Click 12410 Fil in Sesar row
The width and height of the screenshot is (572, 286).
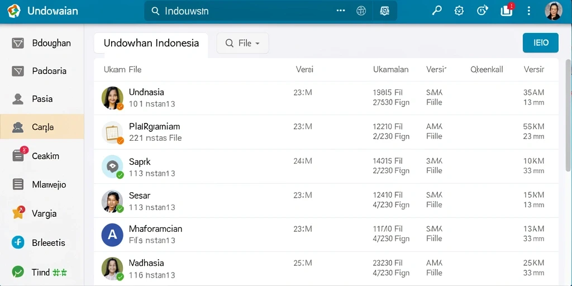[x=388, y=195]
